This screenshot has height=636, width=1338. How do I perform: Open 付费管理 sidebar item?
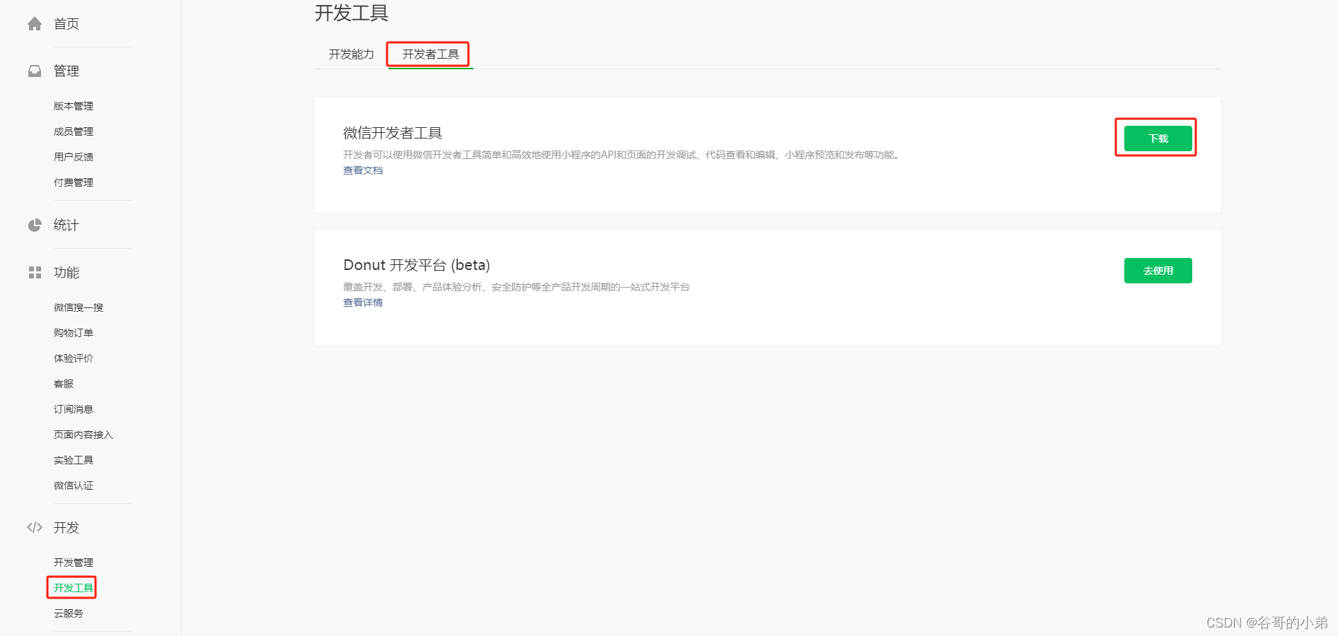click(x=74, y=182)
